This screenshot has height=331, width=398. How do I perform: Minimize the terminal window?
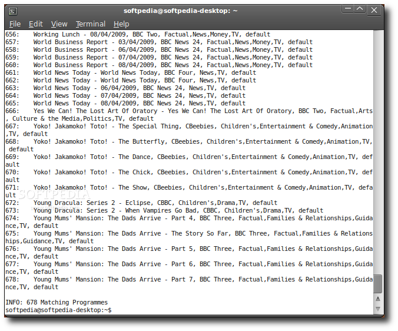(x=348, y=9)
